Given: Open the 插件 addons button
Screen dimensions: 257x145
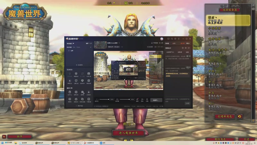Looking at the screenshot, I should click(x=20, y=137).
